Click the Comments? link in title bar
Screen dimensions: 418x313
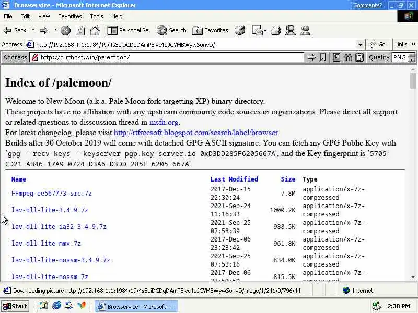click(x=368, y=5)
